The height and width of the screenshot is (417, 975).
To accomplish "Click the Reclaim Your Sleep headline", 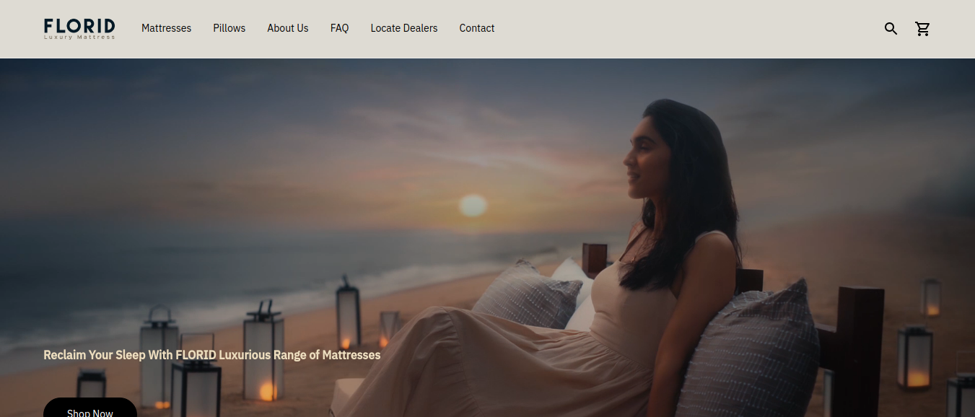I will 211,355.
